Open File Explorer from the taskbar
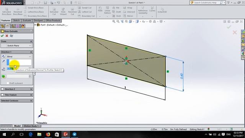The height and width of the screenshot is (138, 245). pos(39,134)
